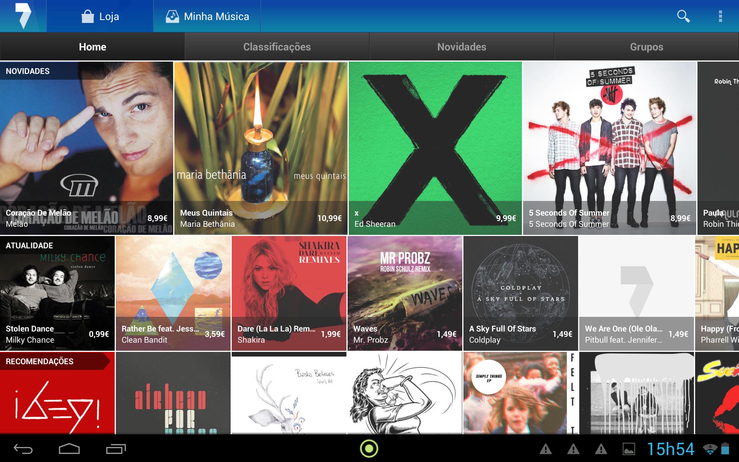Open Stolen Dance by Milky Chance
Image resolution: width=739 pixels, height=462 pixels.
click(57, 293)
